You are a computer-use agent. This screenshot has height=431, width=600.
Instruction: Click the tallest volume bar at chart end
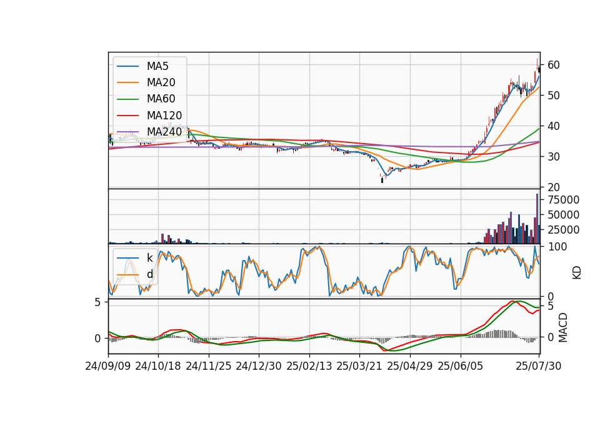(537, 219)
